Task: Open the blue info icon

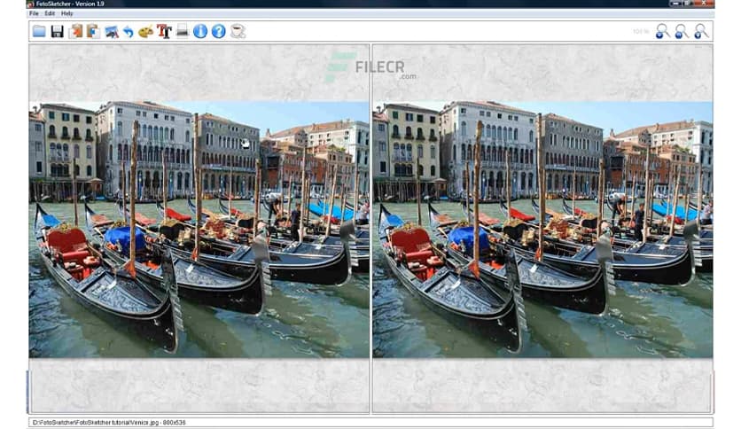Action: pyautogui.click(x=200, y=32)
